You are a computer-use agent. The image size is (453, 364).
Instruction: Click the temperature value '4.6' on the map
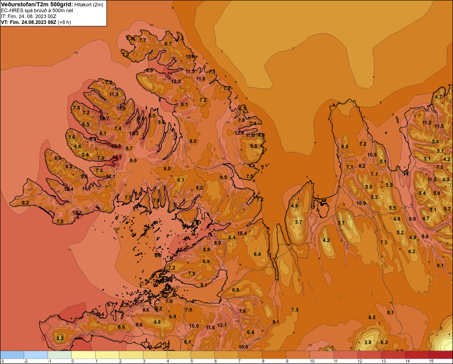(77, 147)
